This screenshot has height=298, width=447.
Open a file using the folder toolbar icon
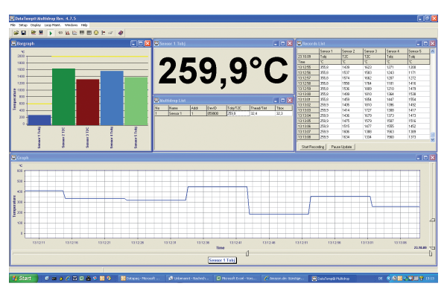click(x=16, y=33)
